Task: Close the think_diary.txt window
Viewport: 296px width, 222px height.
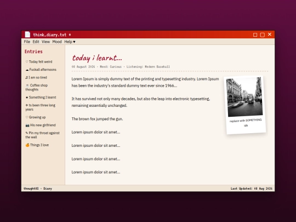Action: (270, 35)
